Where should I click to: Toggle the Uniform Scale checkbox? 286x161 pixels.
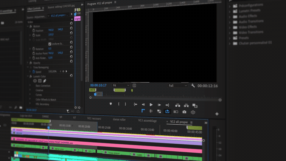[x=50, y=44]
